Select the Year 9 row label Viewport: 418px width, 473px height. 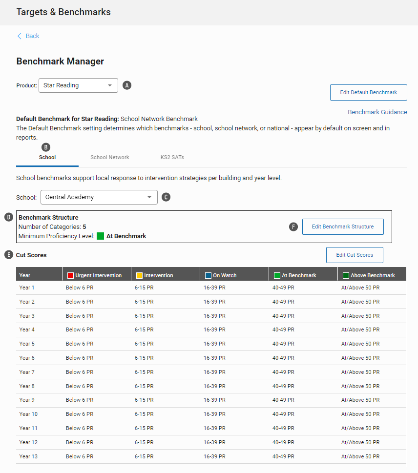pos(26,400)
